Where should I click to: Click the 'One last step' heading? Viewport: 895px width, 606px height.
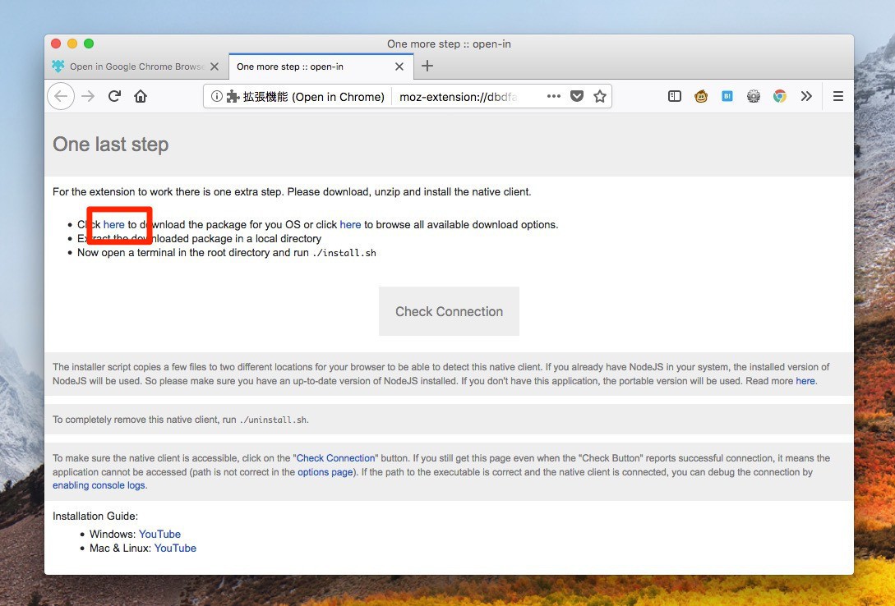(x=111, y=145)
